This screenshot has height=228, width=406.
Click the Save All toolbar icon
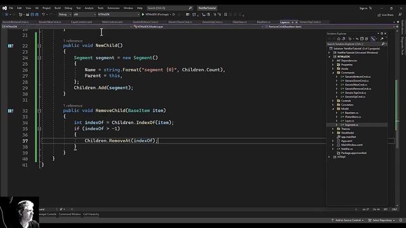click(x=37, y=15)
